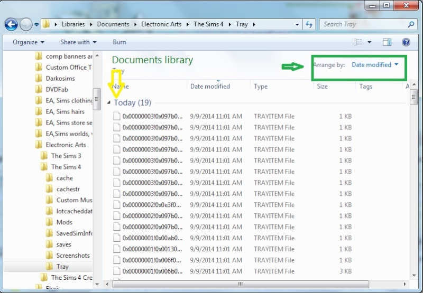Select The Sims 4 in the breadcrumb
423x293 pixels.
(x=208, y=24)
